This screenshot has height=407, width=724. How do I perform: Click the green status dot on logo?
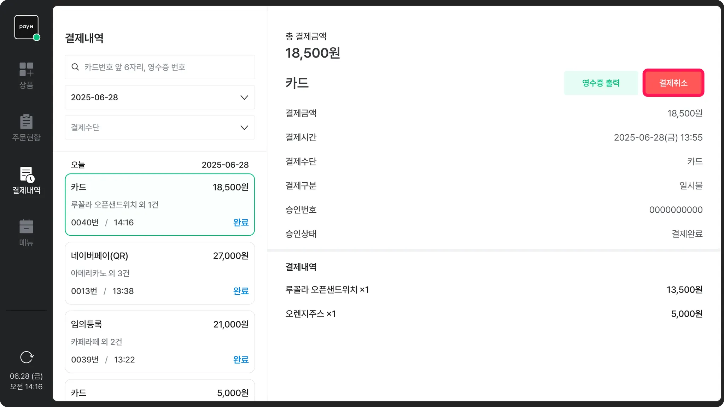[36, 37]
